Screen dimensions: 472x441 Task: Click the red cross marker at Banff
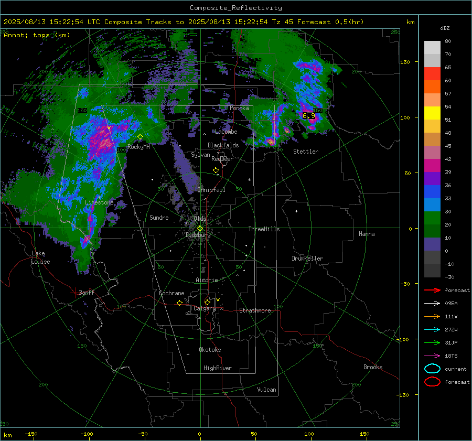(75, 293)
